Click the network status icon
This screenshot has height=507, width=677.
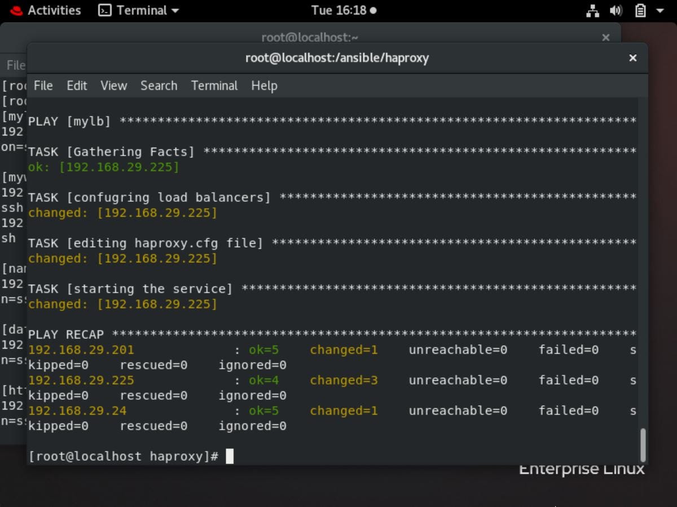(592, 10)
